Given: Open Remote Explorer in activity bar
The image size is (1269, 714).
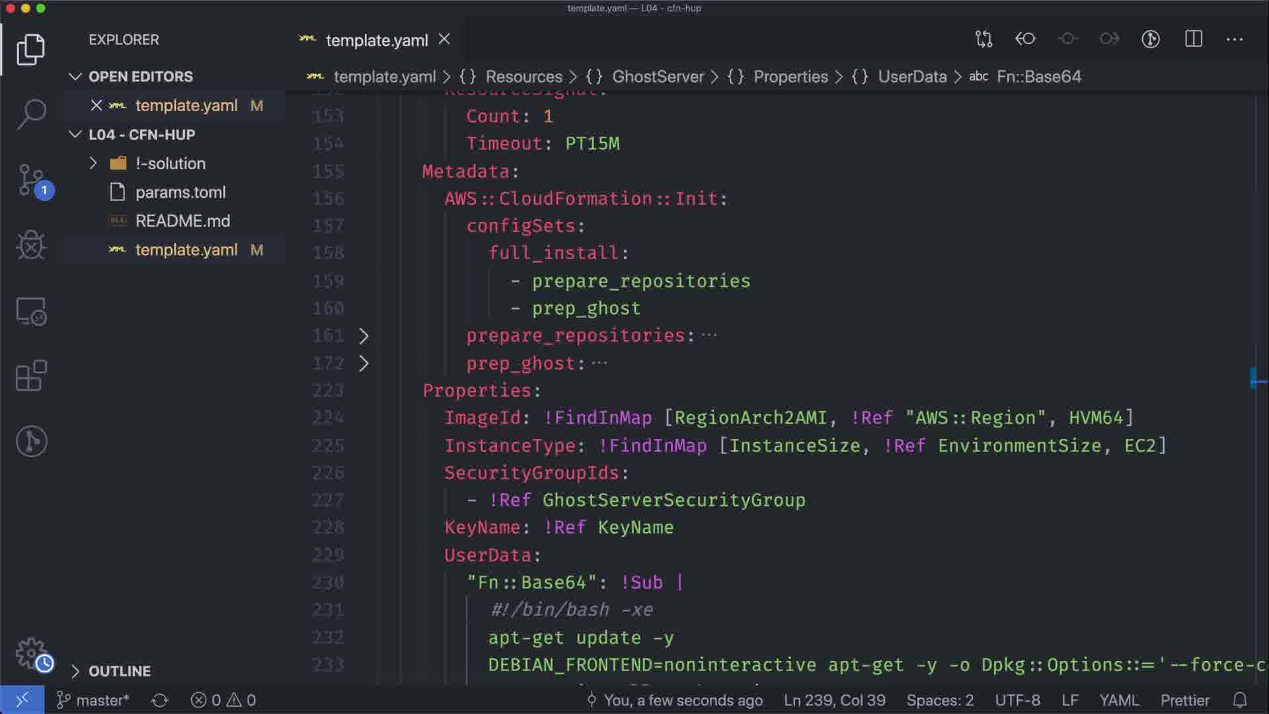Looking at the screenshot, I should pos(31,311).
